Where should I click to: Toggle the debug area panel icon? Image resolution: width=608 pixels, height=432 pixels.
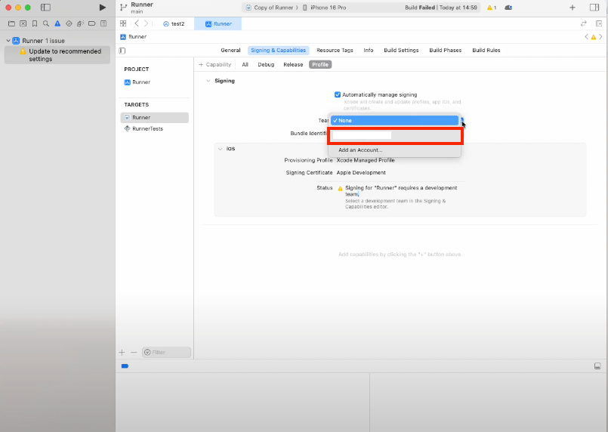[x=597, y=366]
